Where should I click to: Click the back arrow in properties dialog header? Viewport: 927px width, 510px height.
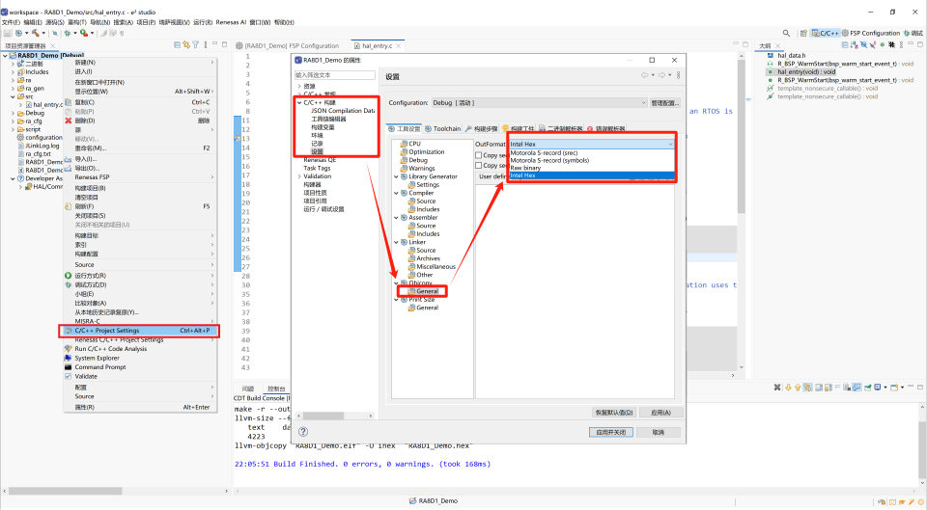[644, 75]
